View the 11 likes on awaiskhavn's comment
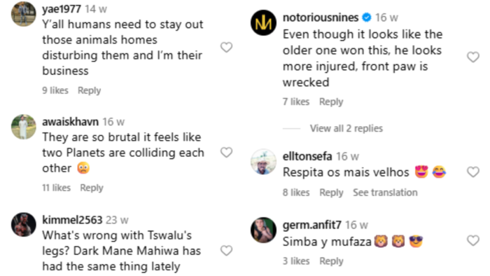490x276 pixels. tap(56, 188)
